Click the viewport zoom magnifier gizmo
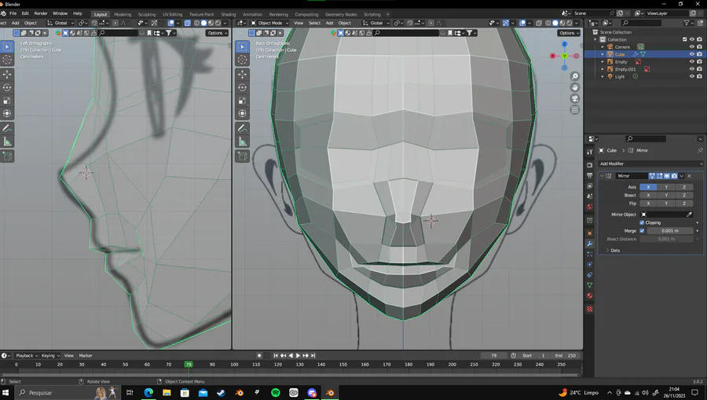This screenshot has height=400, width=707. pyautogui.click(x=574, y=76)
